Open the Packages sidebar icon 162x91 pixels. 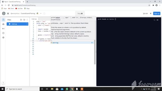pos(3,24)
